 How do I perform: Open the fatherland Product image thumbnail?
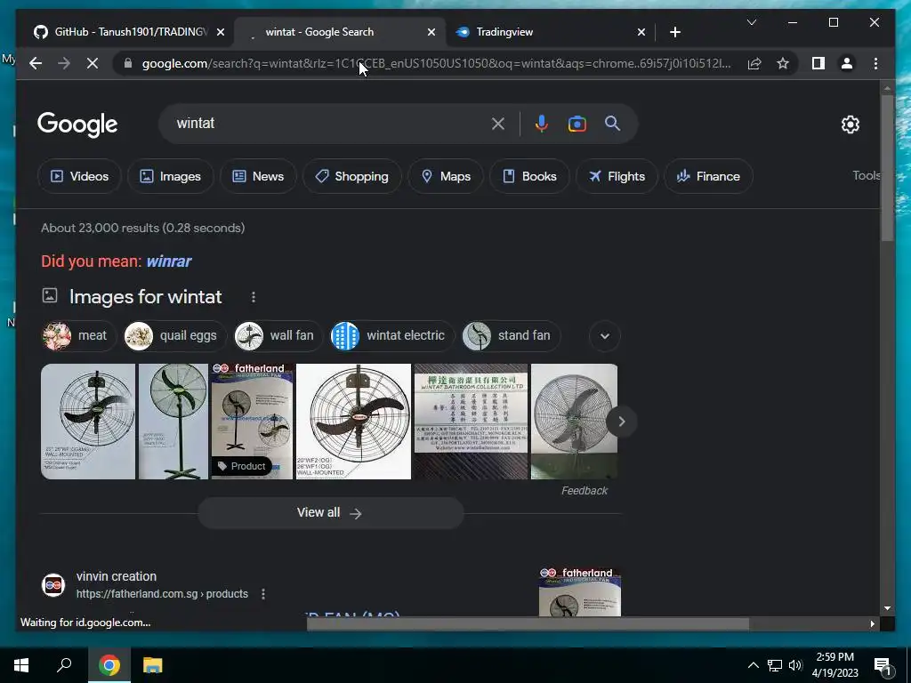point(252,422)
